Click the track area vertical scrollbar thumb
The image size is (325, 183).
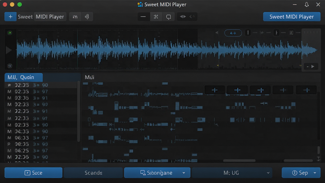[x=319, y=150]
